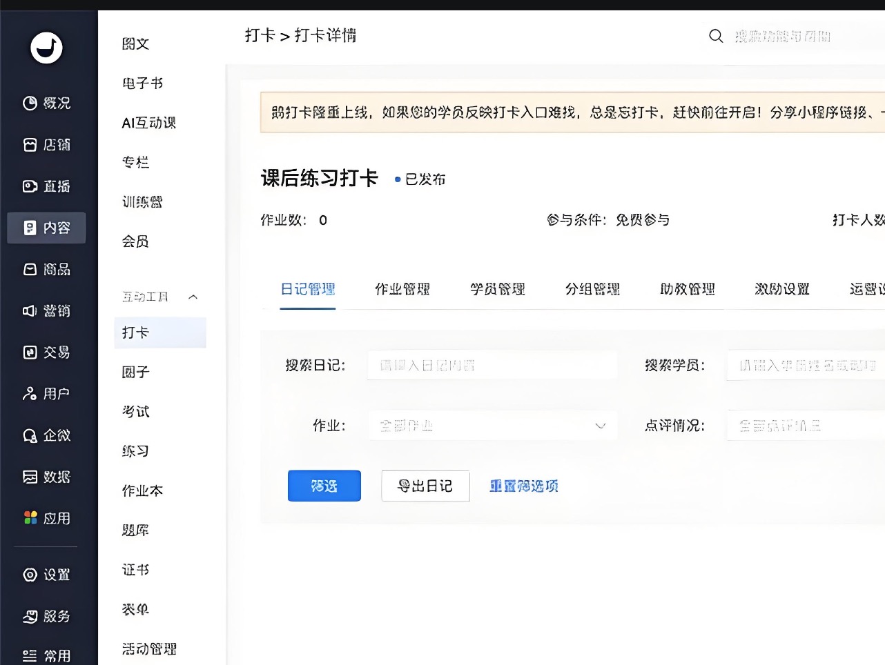Open the 营销 marketing megaphone icon
The width and height of the screenshot is (885, 665).
(x=30, y=311)
